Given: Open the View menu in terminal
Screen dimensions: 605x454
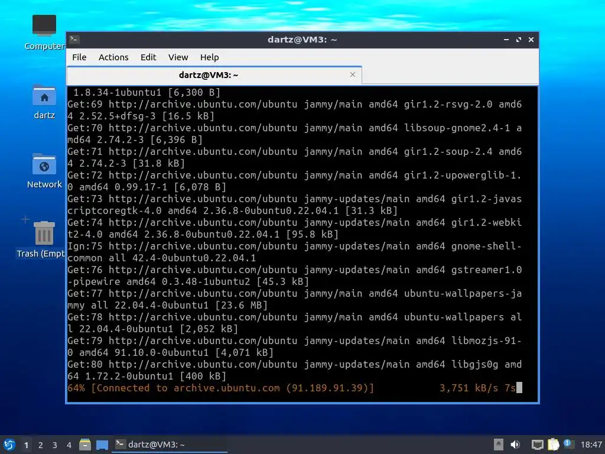Looking at the screenshot, I should [178, 57].
